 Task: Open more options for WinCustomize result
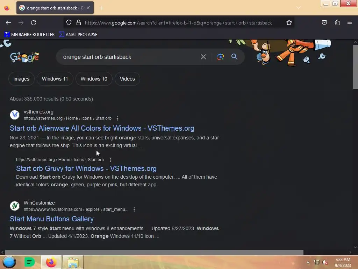[134, 209]
